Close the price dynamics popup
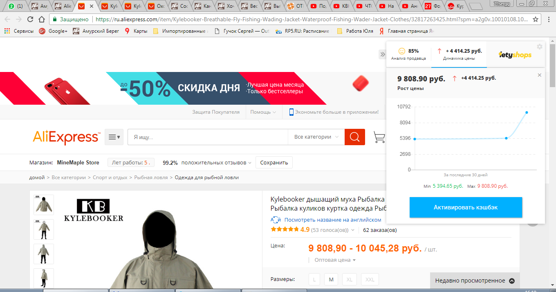 pos(540,75)
